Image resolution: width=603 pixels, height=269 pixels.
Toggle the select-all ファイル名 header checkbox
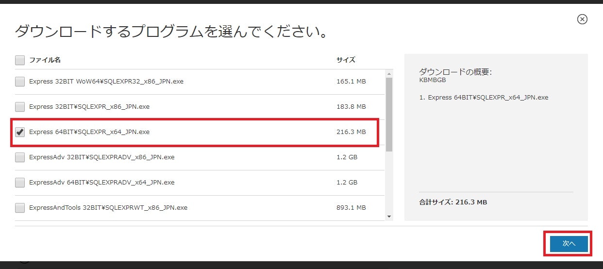click(20, 60)
